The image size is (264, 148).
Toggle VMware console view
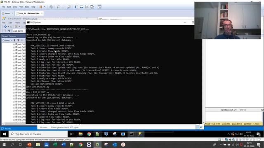point(99,7)
